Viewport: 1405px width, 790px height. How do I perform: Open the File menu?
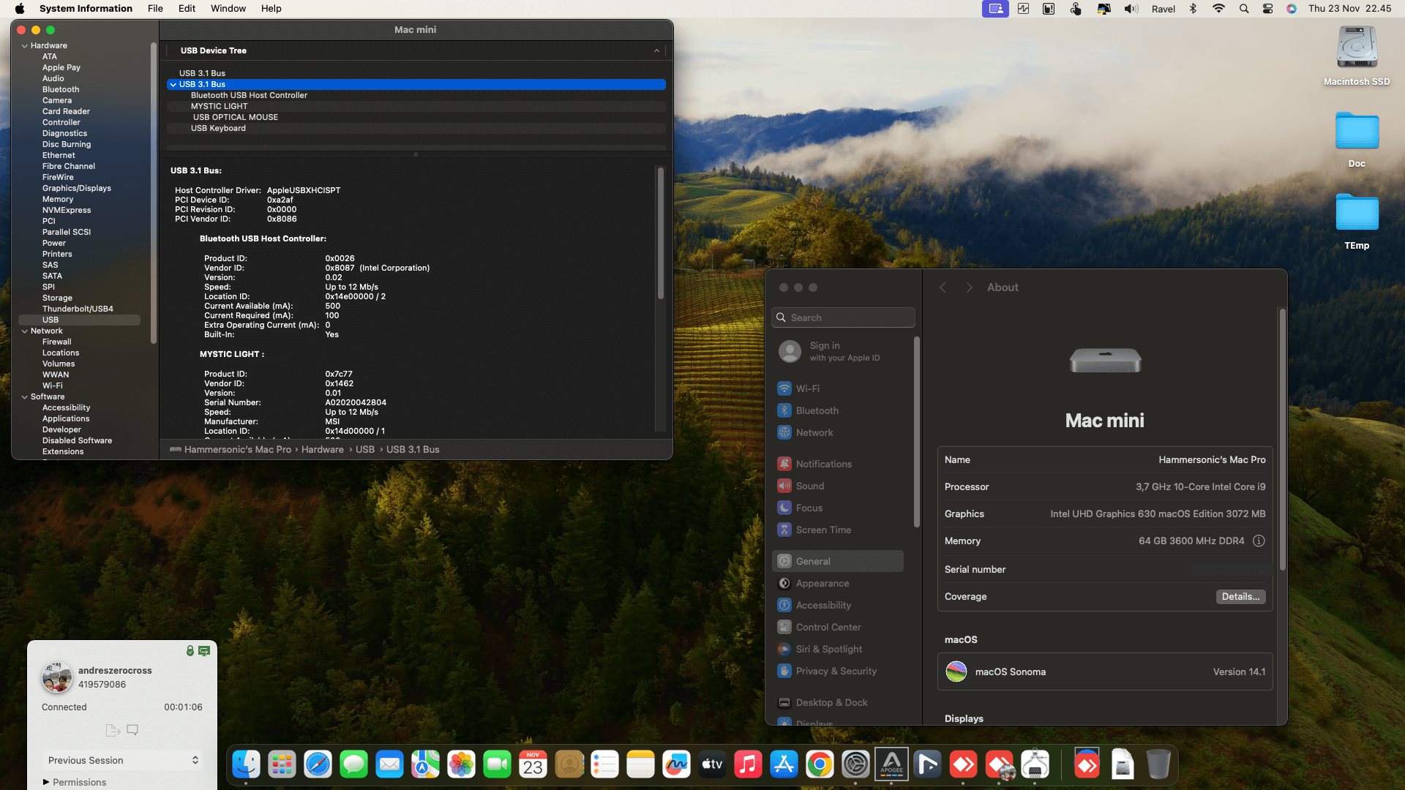pos(155,9)
